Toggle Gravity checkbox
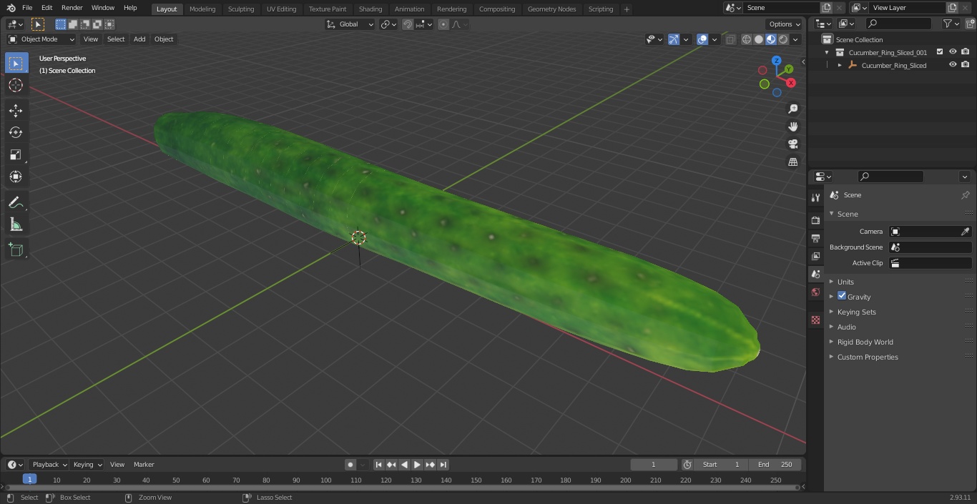The width and height of the screenshot is (977, 504). (842, 296)
